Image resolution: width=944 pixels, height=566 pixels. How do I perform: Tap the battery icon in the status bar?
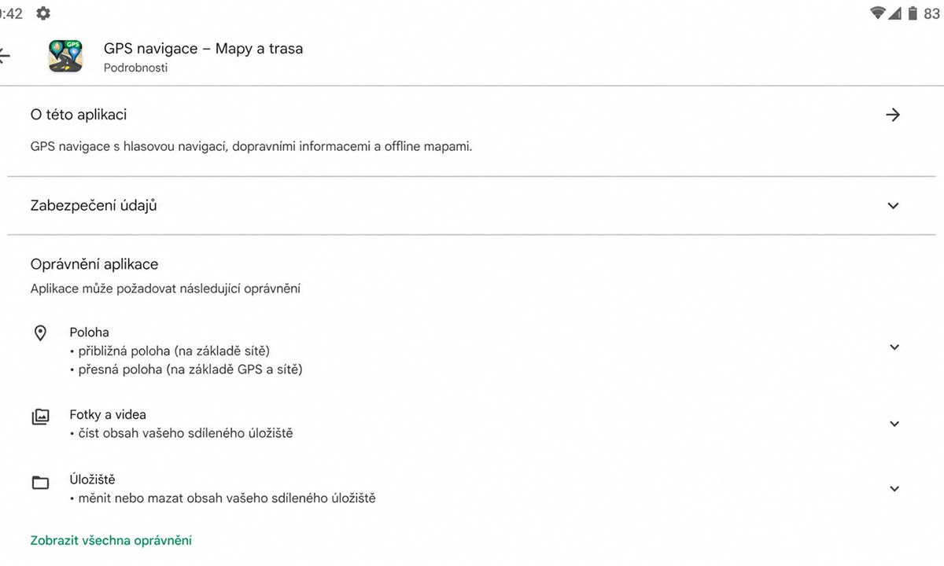(913, 13)
